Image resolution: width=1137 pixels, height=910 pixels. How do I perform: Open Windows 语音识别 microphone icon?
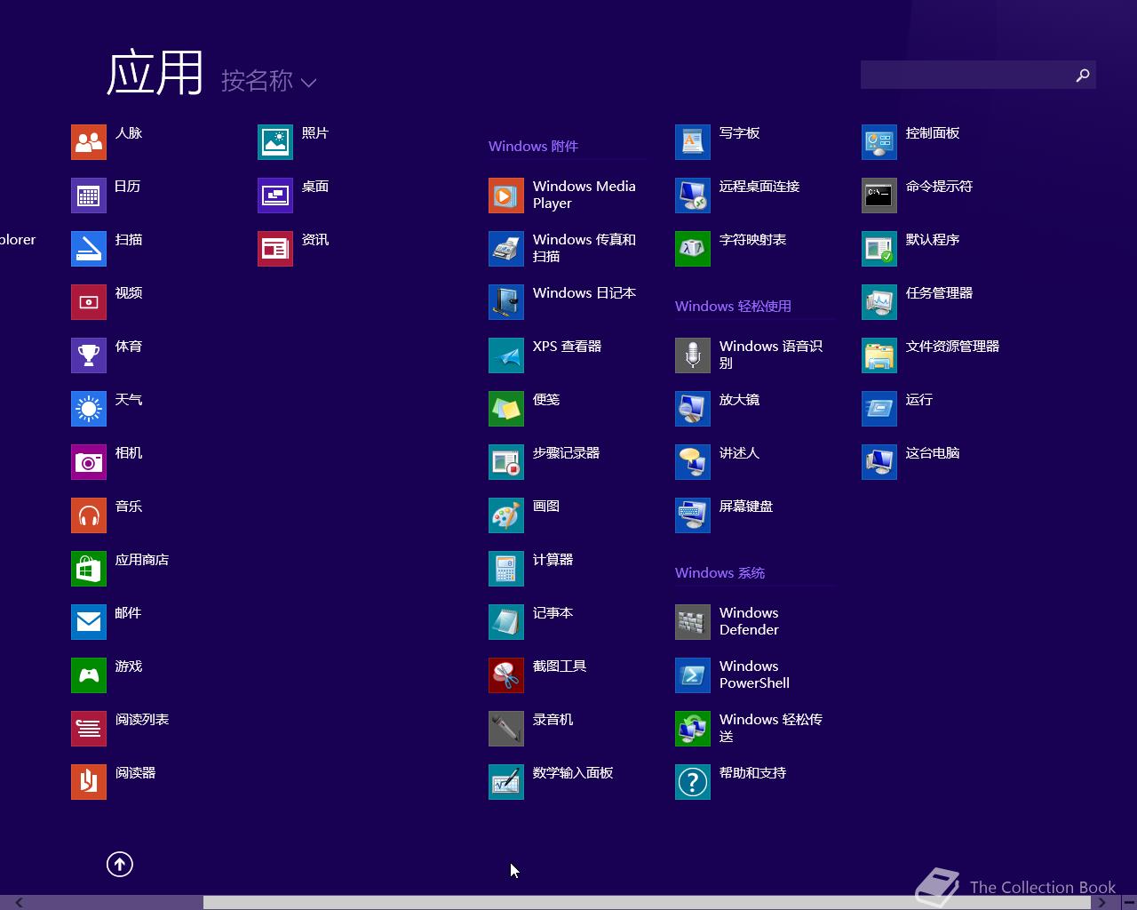[693, 355]
